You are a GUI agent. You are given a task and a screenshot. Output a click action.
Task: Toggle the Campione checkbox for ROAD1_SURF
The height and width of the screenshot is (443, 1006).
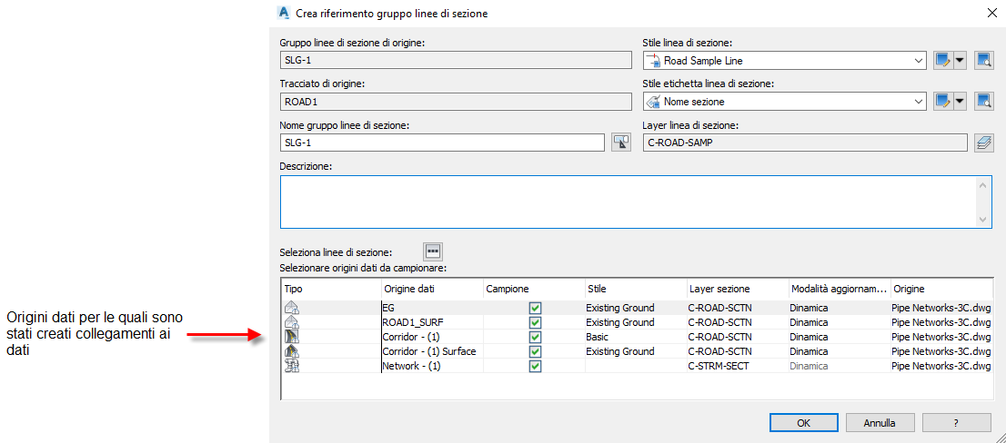click(x=535, y=322)
